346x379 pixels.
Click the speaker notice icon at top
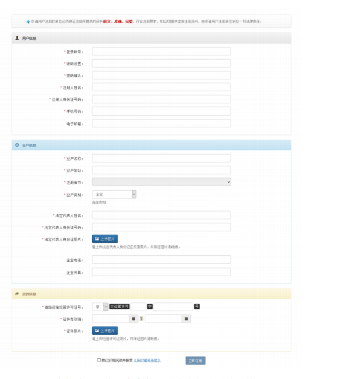28,22
